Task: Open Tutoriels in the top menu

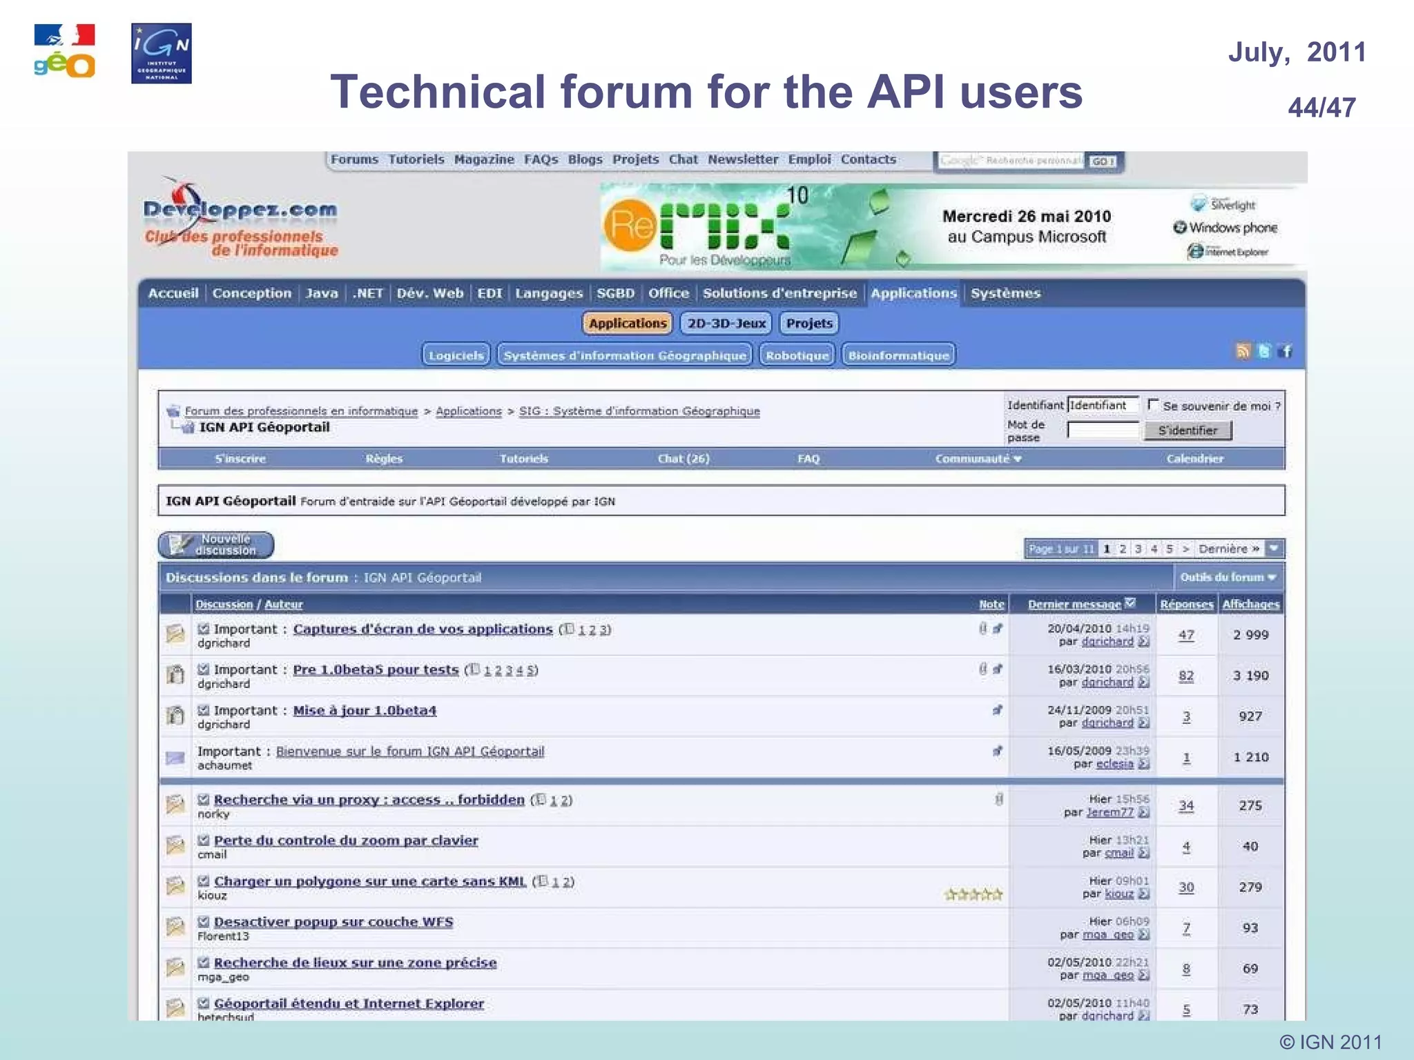Action: tap(416, 159)
